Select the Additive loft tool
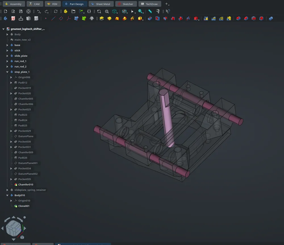Image resolution: width=284 pixels, height=245 pixels. coord(117,18)
